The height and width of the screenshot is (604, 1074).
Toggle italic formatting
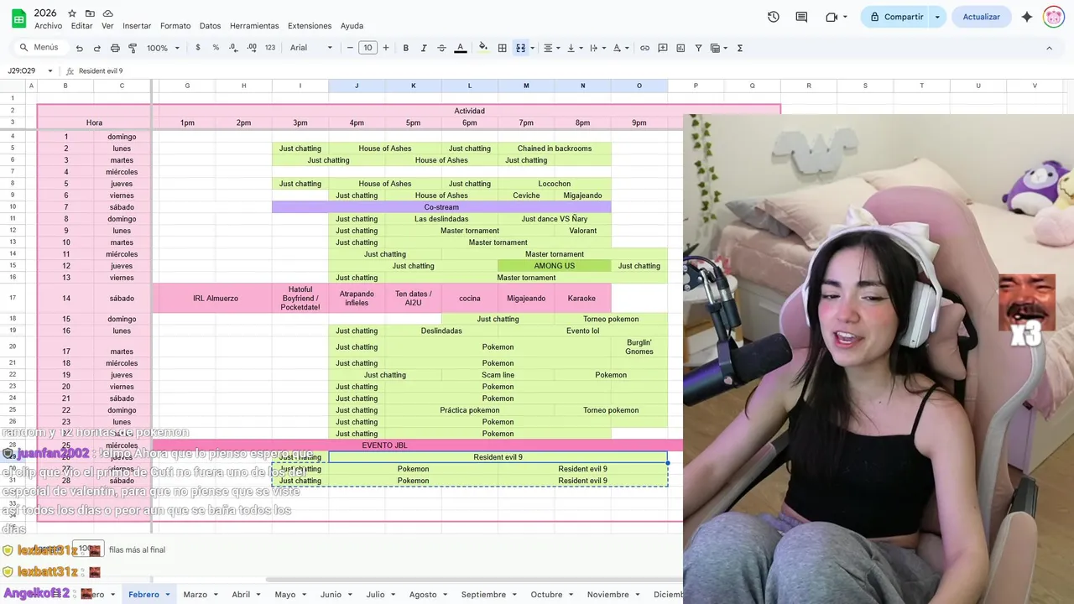click(x=424, y=48)
